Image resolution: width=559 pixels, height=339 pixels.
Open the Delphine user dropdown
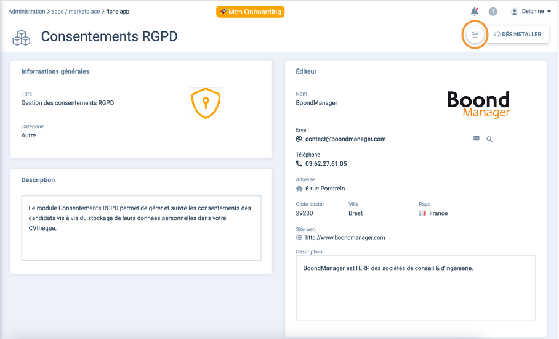click(x=531, y=12)
